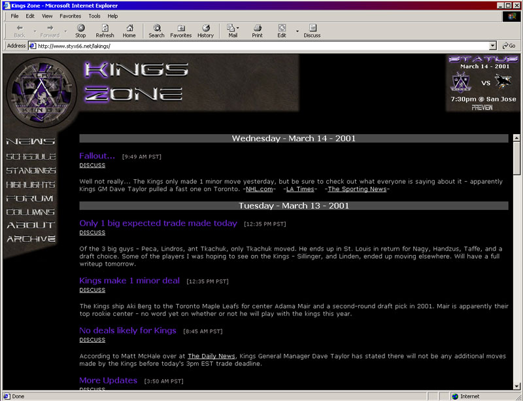This screenshot has height=401, width=523.
Task: Open The Daily News link
Action: click(x=211, y=357)
